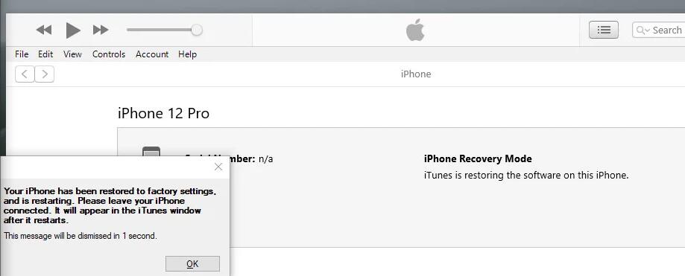Open the File menu
Screen dimensions: 685x276
coord(22,54)
